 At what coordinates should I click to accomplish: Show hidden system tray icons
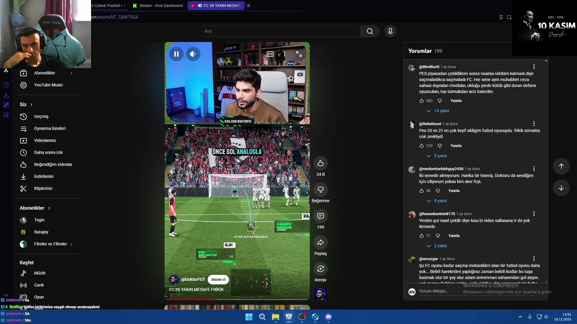pos(520,317)
